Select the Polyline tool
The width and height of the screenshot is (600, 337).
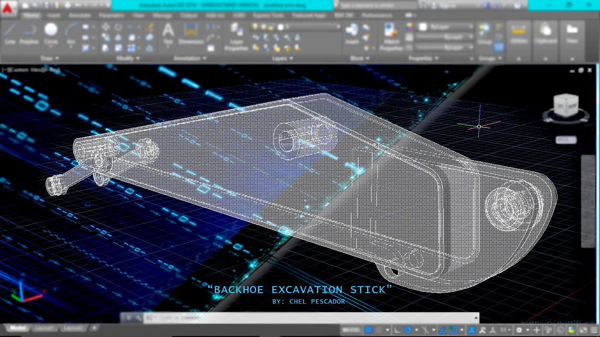tap(29, 31)
